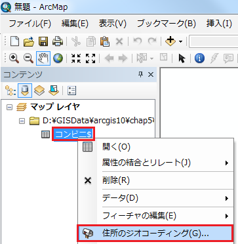This screenshot has width=238, height=244.
Task: Click the Delete X toolbar icon
Action: (x=119, y=41)
